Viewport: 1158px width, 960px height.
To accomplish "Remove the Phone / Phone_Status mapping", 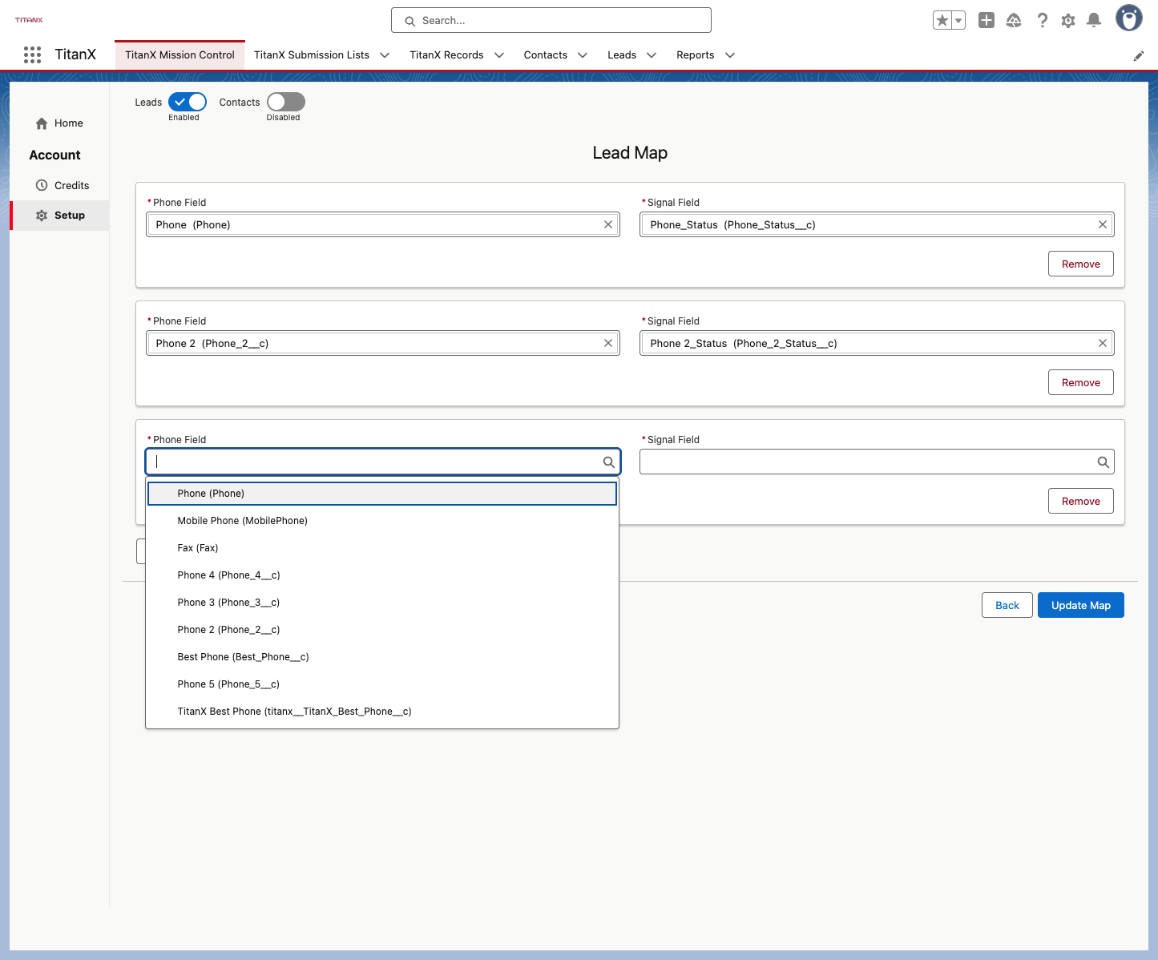I will pos(1081,264).
